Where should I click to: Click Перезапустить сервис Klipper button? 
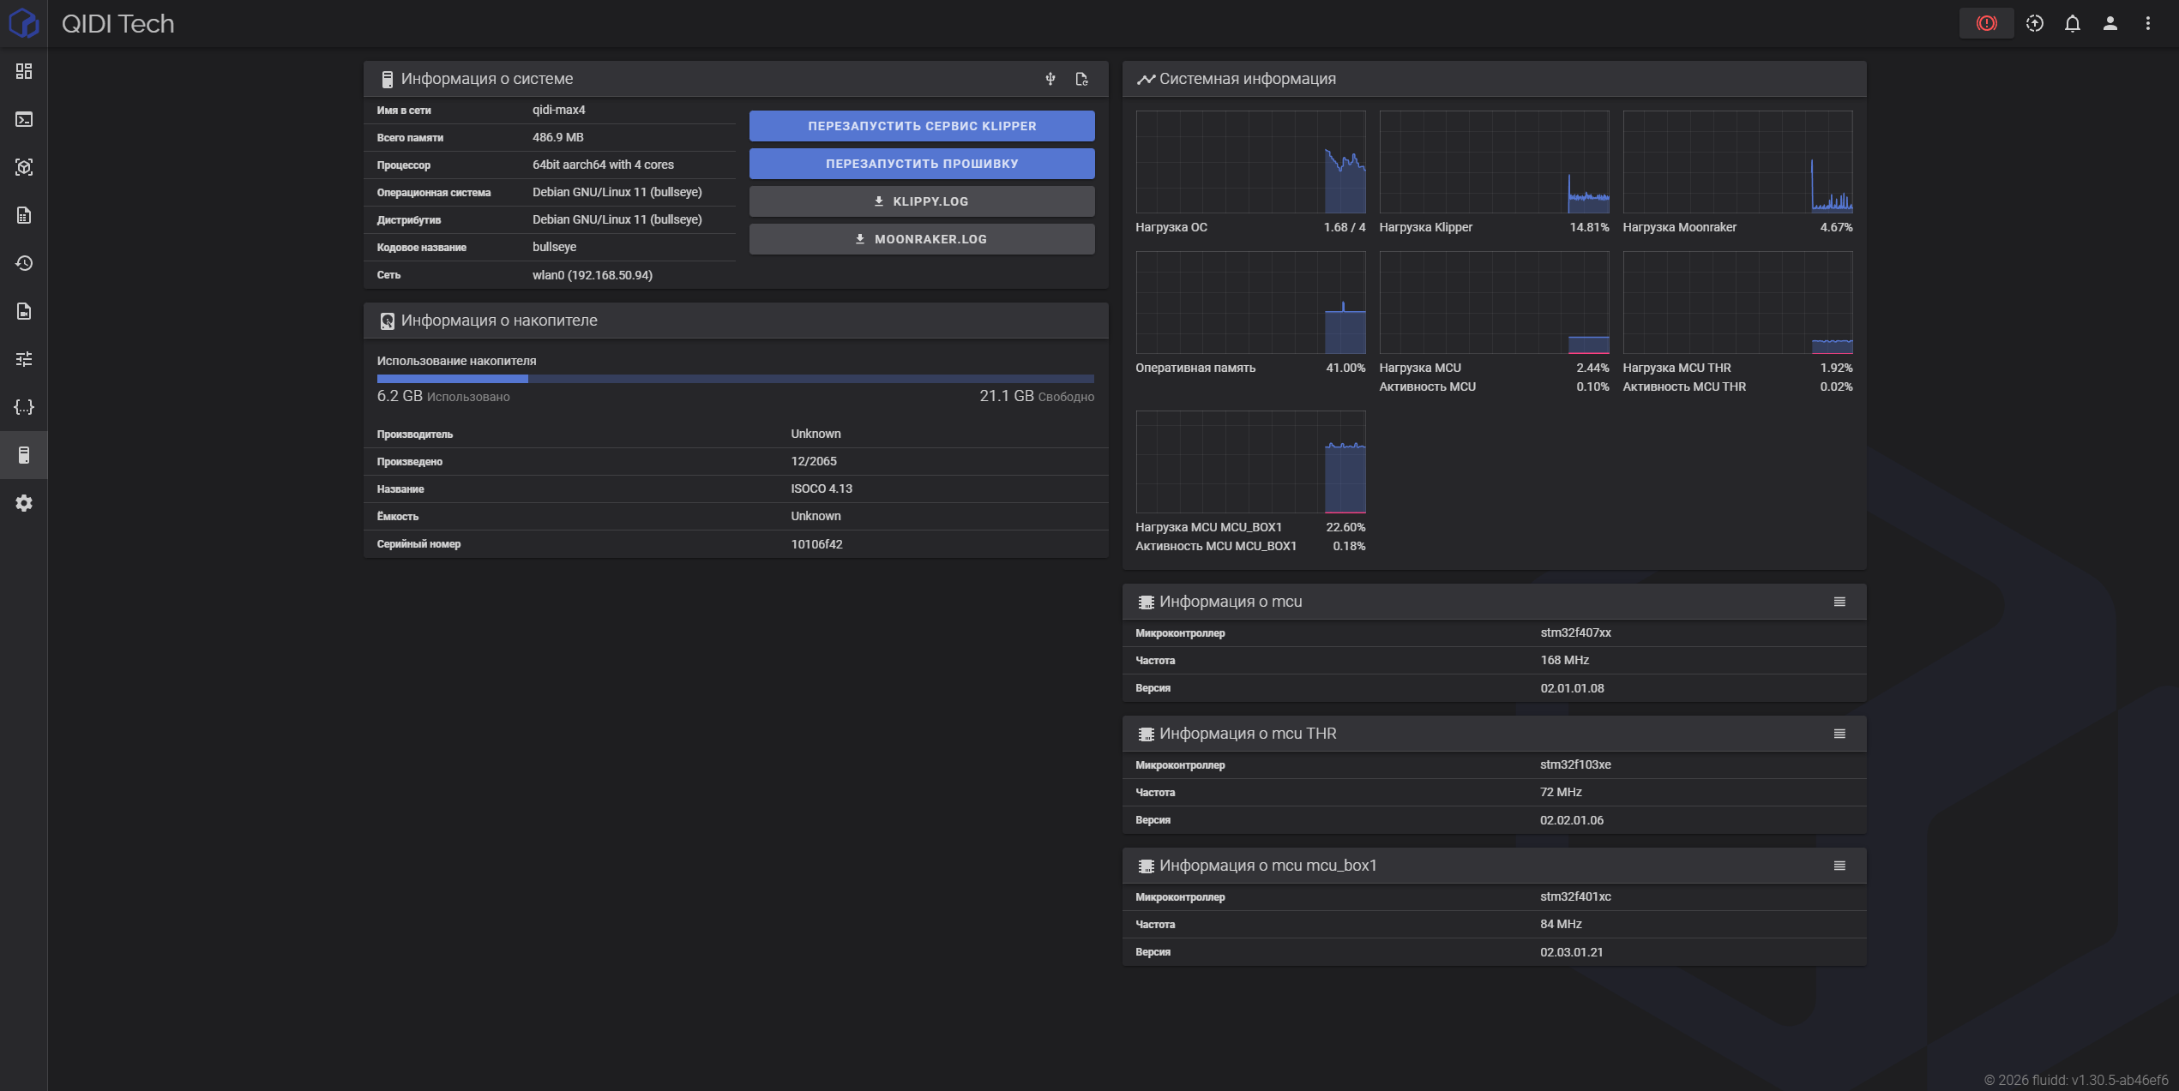(x=922, y=126)
